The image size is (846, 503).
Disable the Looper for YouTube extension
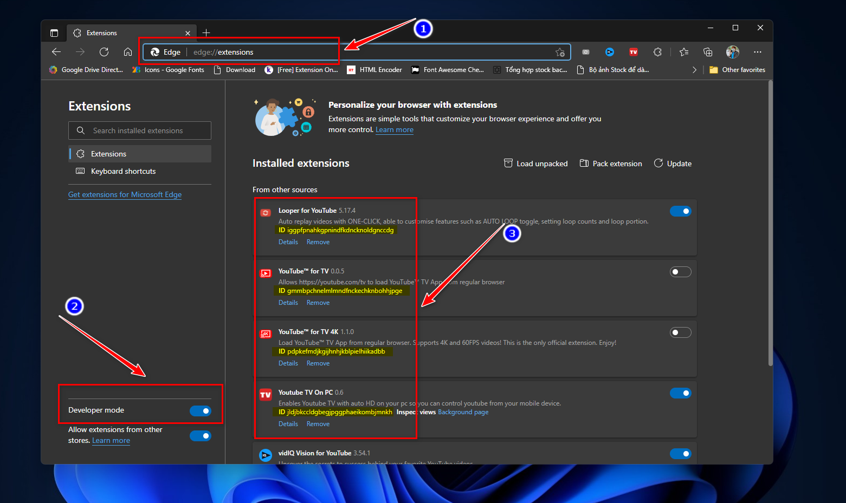[681, 211]
